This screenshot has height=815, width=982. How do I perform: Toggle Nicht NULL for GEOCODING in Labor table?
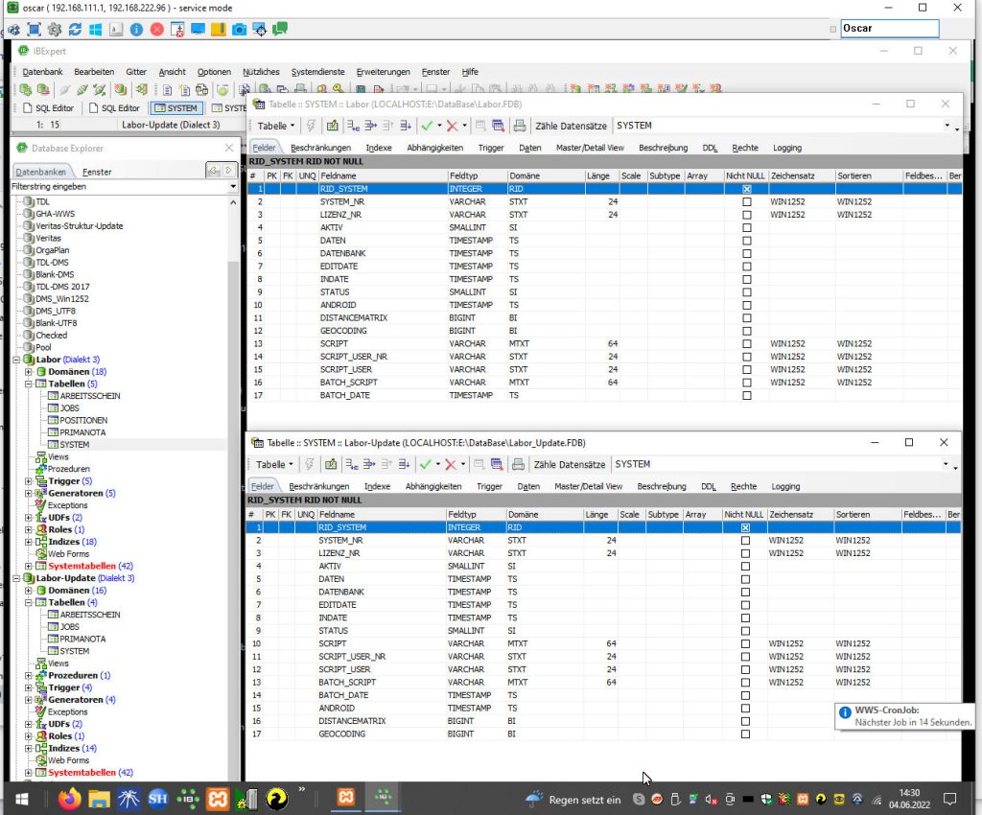pyautogui.click(x=746, y=331)
